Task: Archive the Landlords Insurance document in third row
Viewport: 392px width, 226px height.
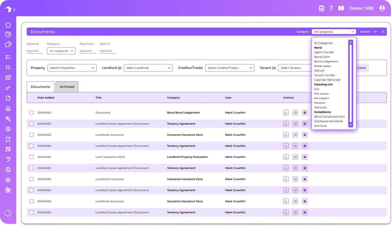Action: 305,135
